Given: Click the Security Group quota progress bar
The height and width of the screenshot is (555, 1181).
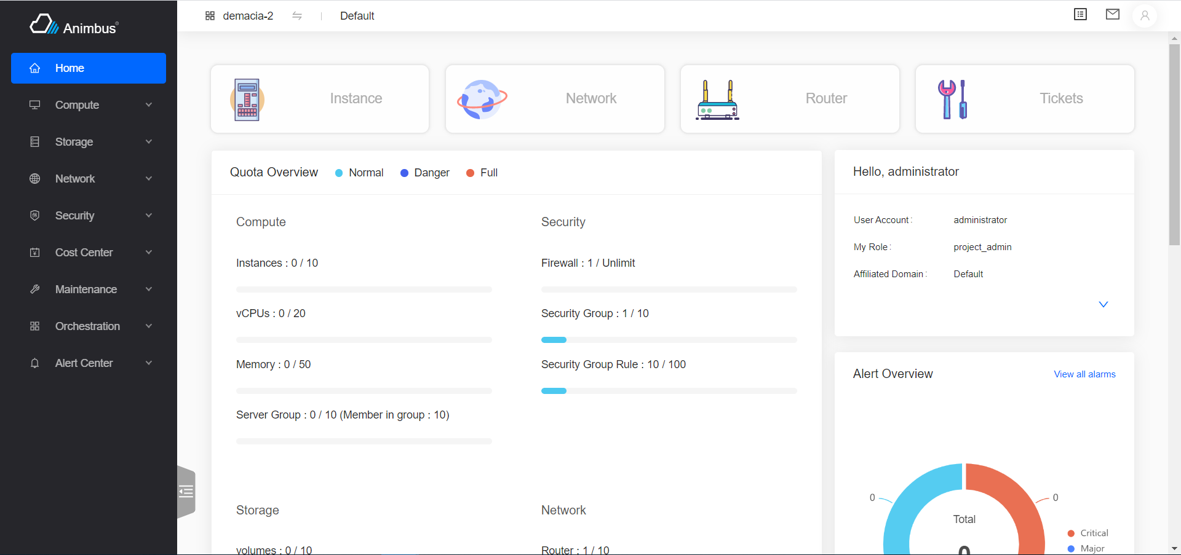Looking at the screenshot, I should tap(669, 340).
